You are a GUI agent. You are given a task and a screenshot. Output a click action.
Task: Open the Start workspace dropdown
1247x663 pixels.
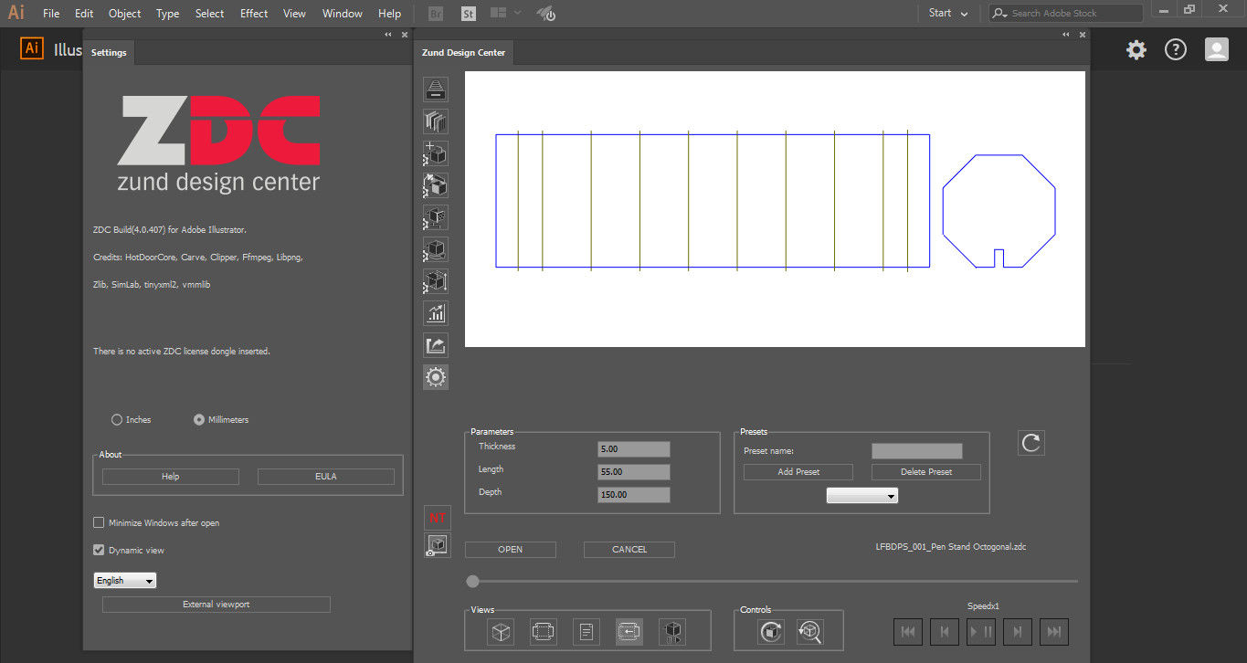[x=948, y=13]
